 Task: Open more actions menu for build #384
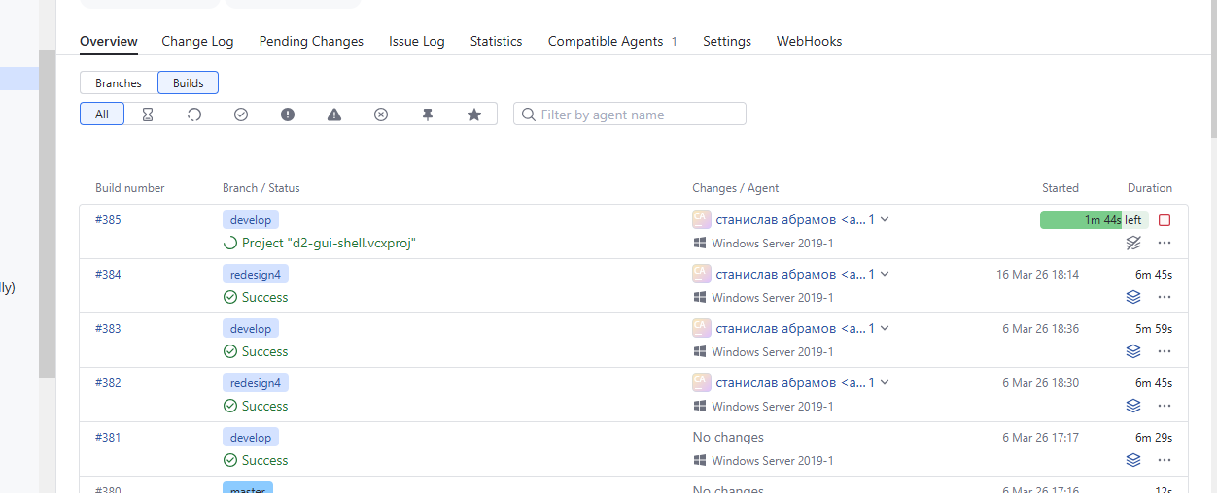[1165, 297]
